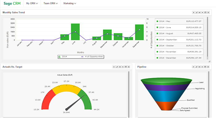This screenshot has width=216, height=118.
Task: Click the Actuals Vs. Target vertical scrollbar
Action: 129,94
